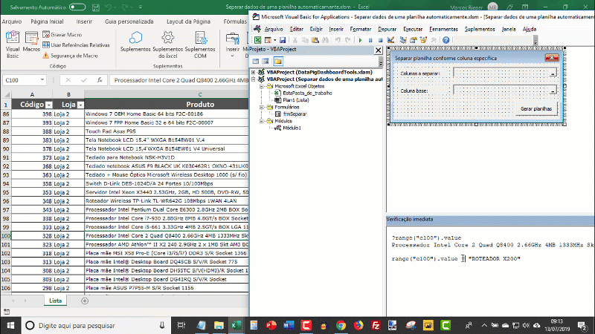This screenshot has width=595, height=334.
Task: Select Módulo1 in project tree
Action: click(x=292, y=128)
